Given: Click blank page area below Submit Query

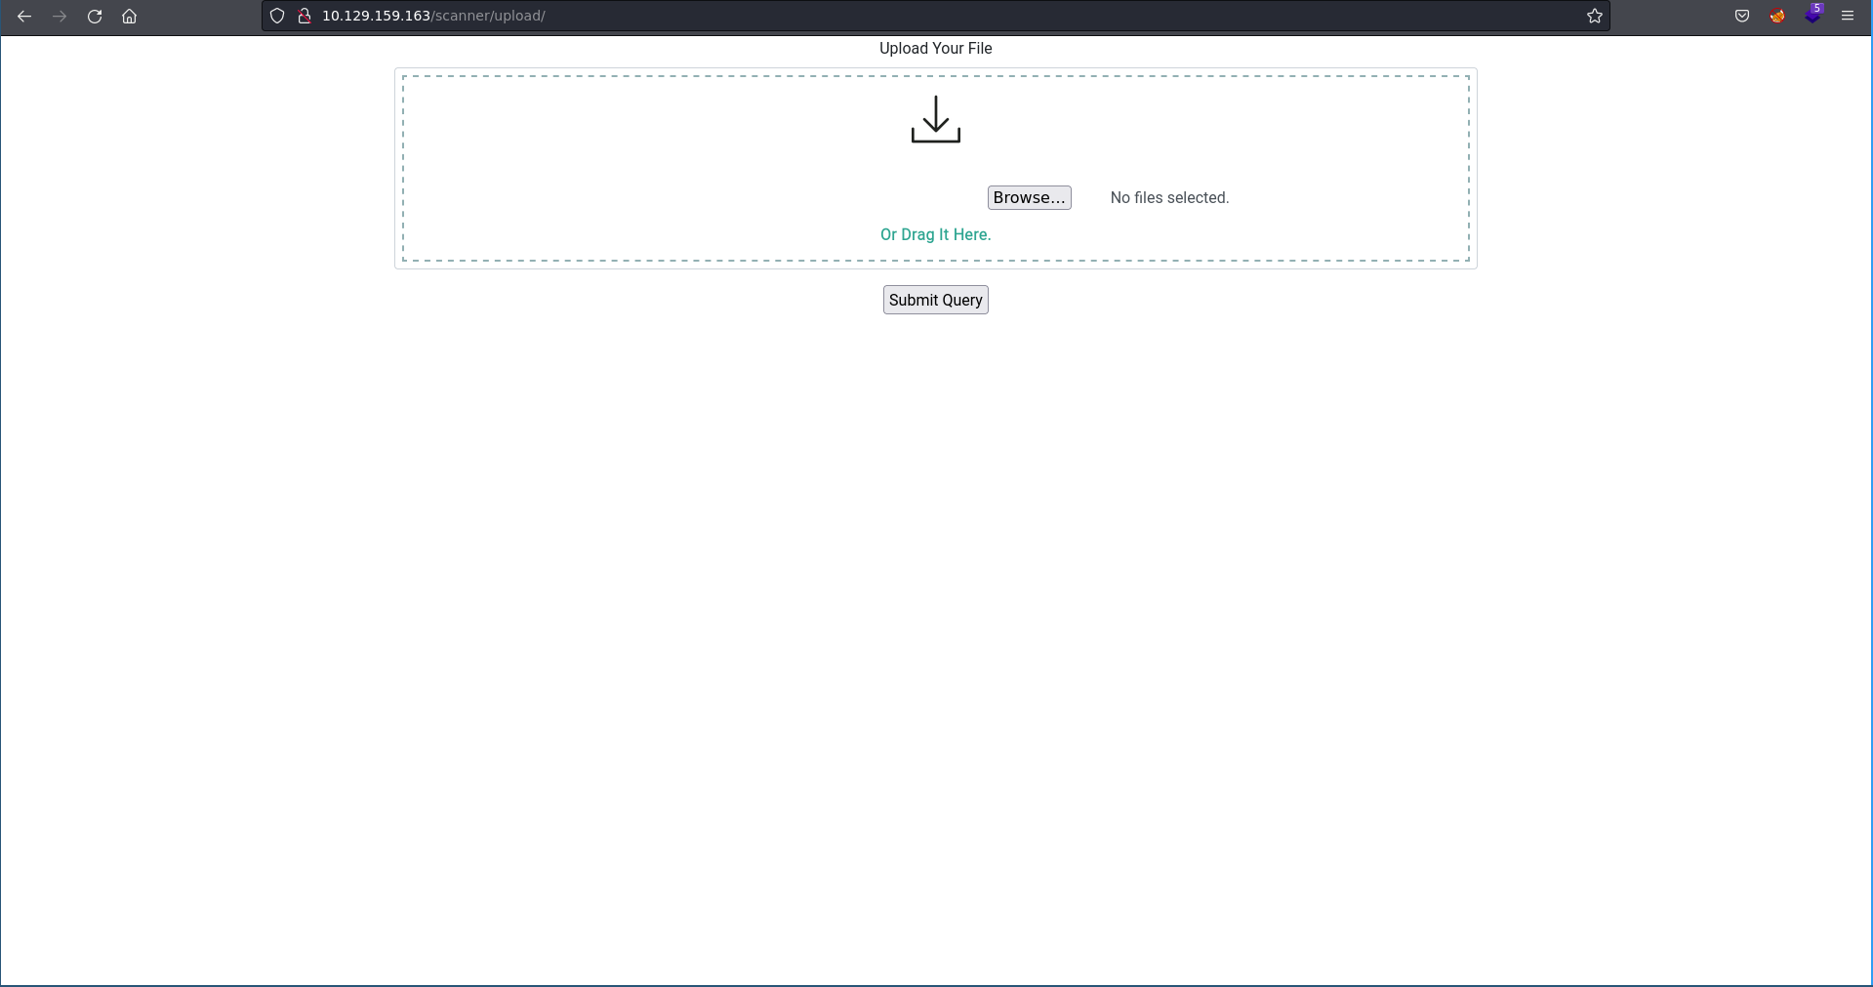Looking at the screenshot, I should [x=935, y=586].
